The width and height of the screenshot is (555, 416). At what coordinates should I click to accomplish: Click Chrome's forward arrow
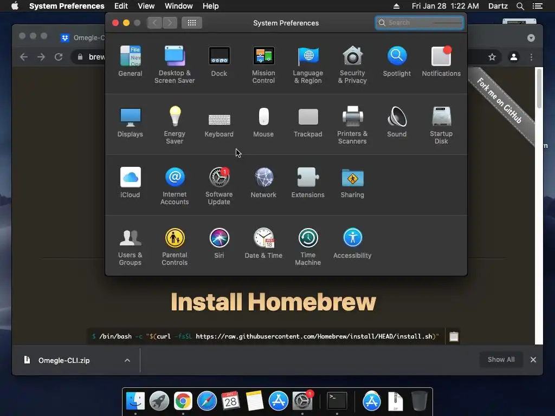41,57
